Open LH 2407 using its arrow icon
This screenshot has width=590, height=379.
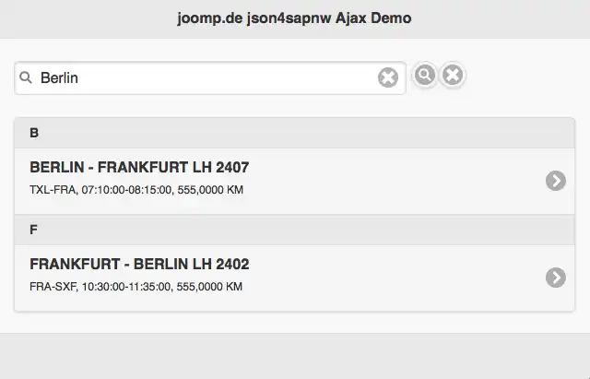click(555, 181)
